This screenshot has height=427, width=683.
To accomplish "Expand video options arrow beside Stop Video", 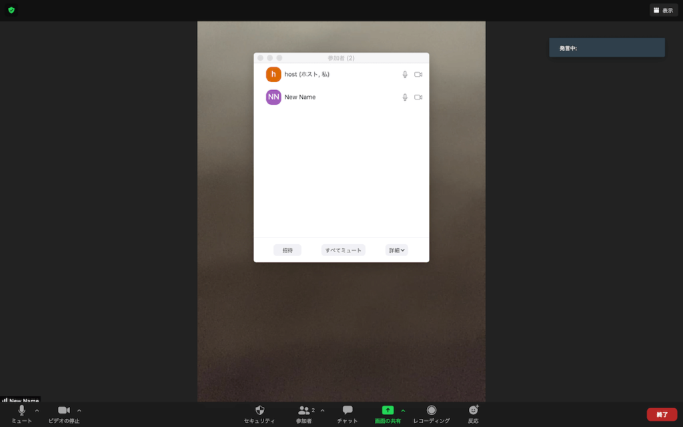I will point(79,410).
